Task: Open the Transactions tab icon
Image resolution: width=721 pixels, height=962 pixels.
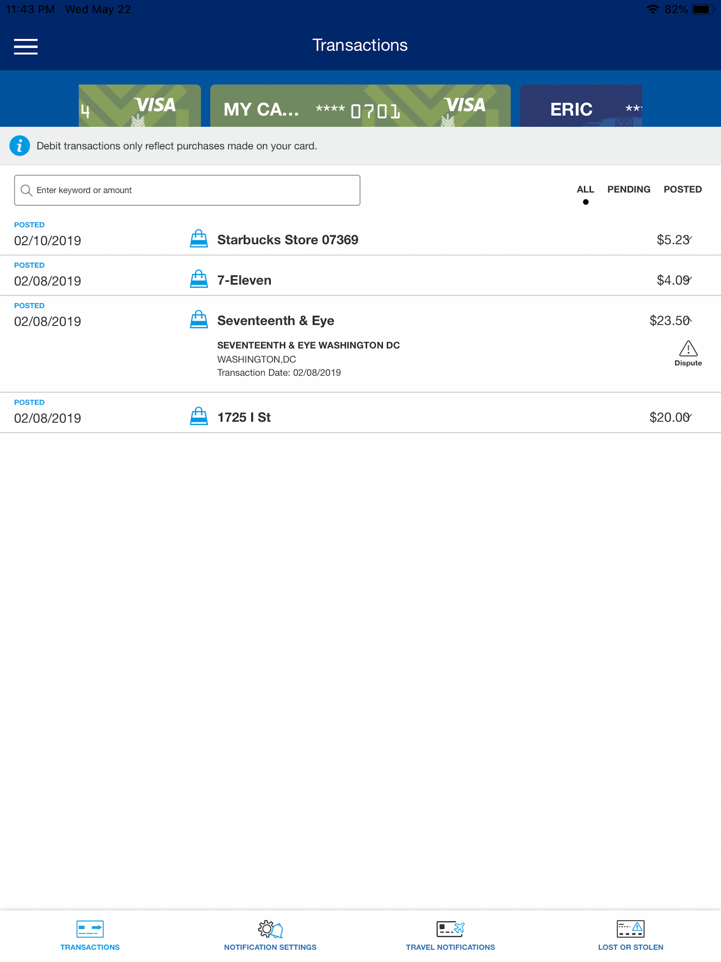Action: (90, 929)
